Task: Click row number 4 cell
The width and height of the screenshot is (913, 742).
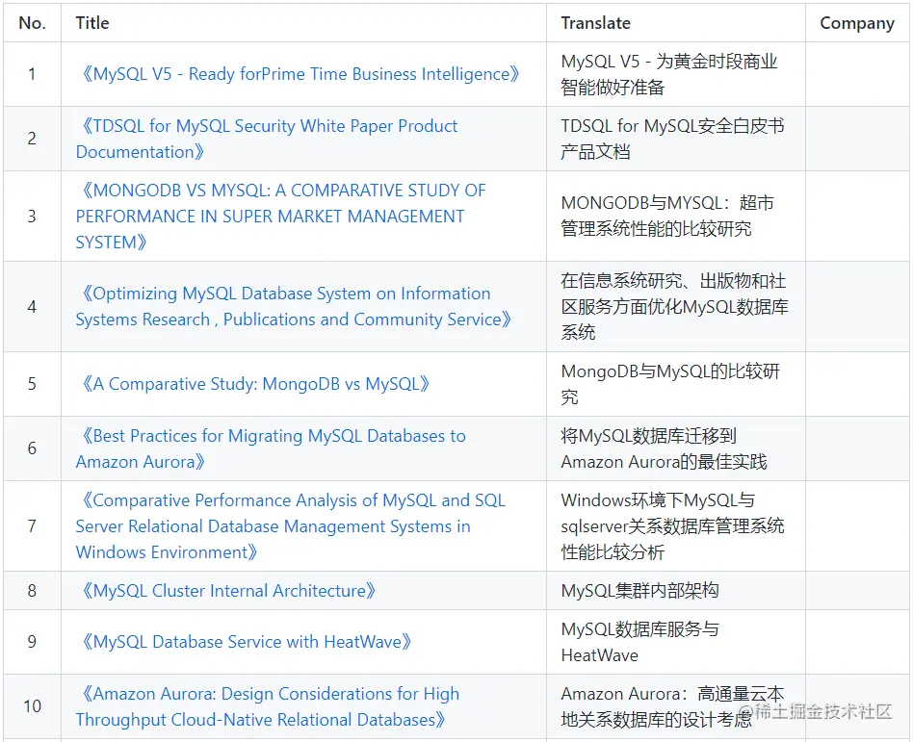Action: pos(32,306)
